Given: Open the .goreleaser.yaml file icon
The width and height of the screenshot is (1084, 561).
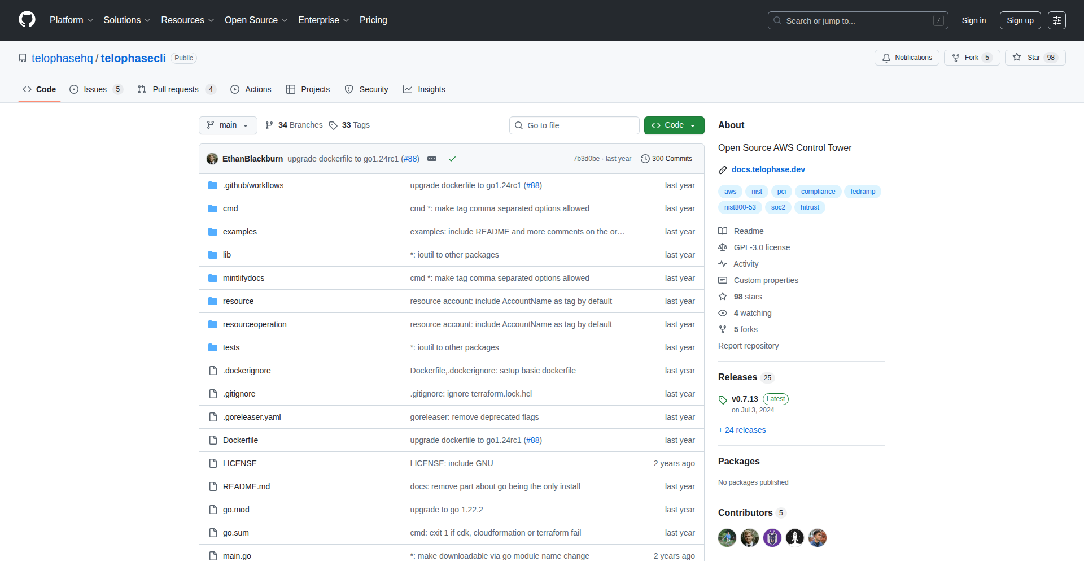Looking at the screenshot, I should (213, 417).
